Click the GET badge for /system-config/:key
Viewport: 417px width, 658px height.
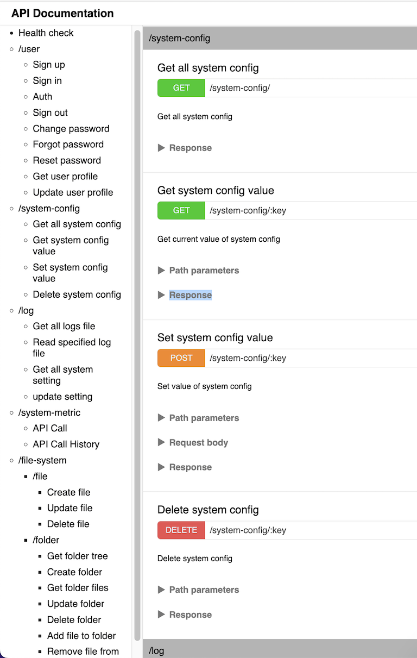[181, 211]
